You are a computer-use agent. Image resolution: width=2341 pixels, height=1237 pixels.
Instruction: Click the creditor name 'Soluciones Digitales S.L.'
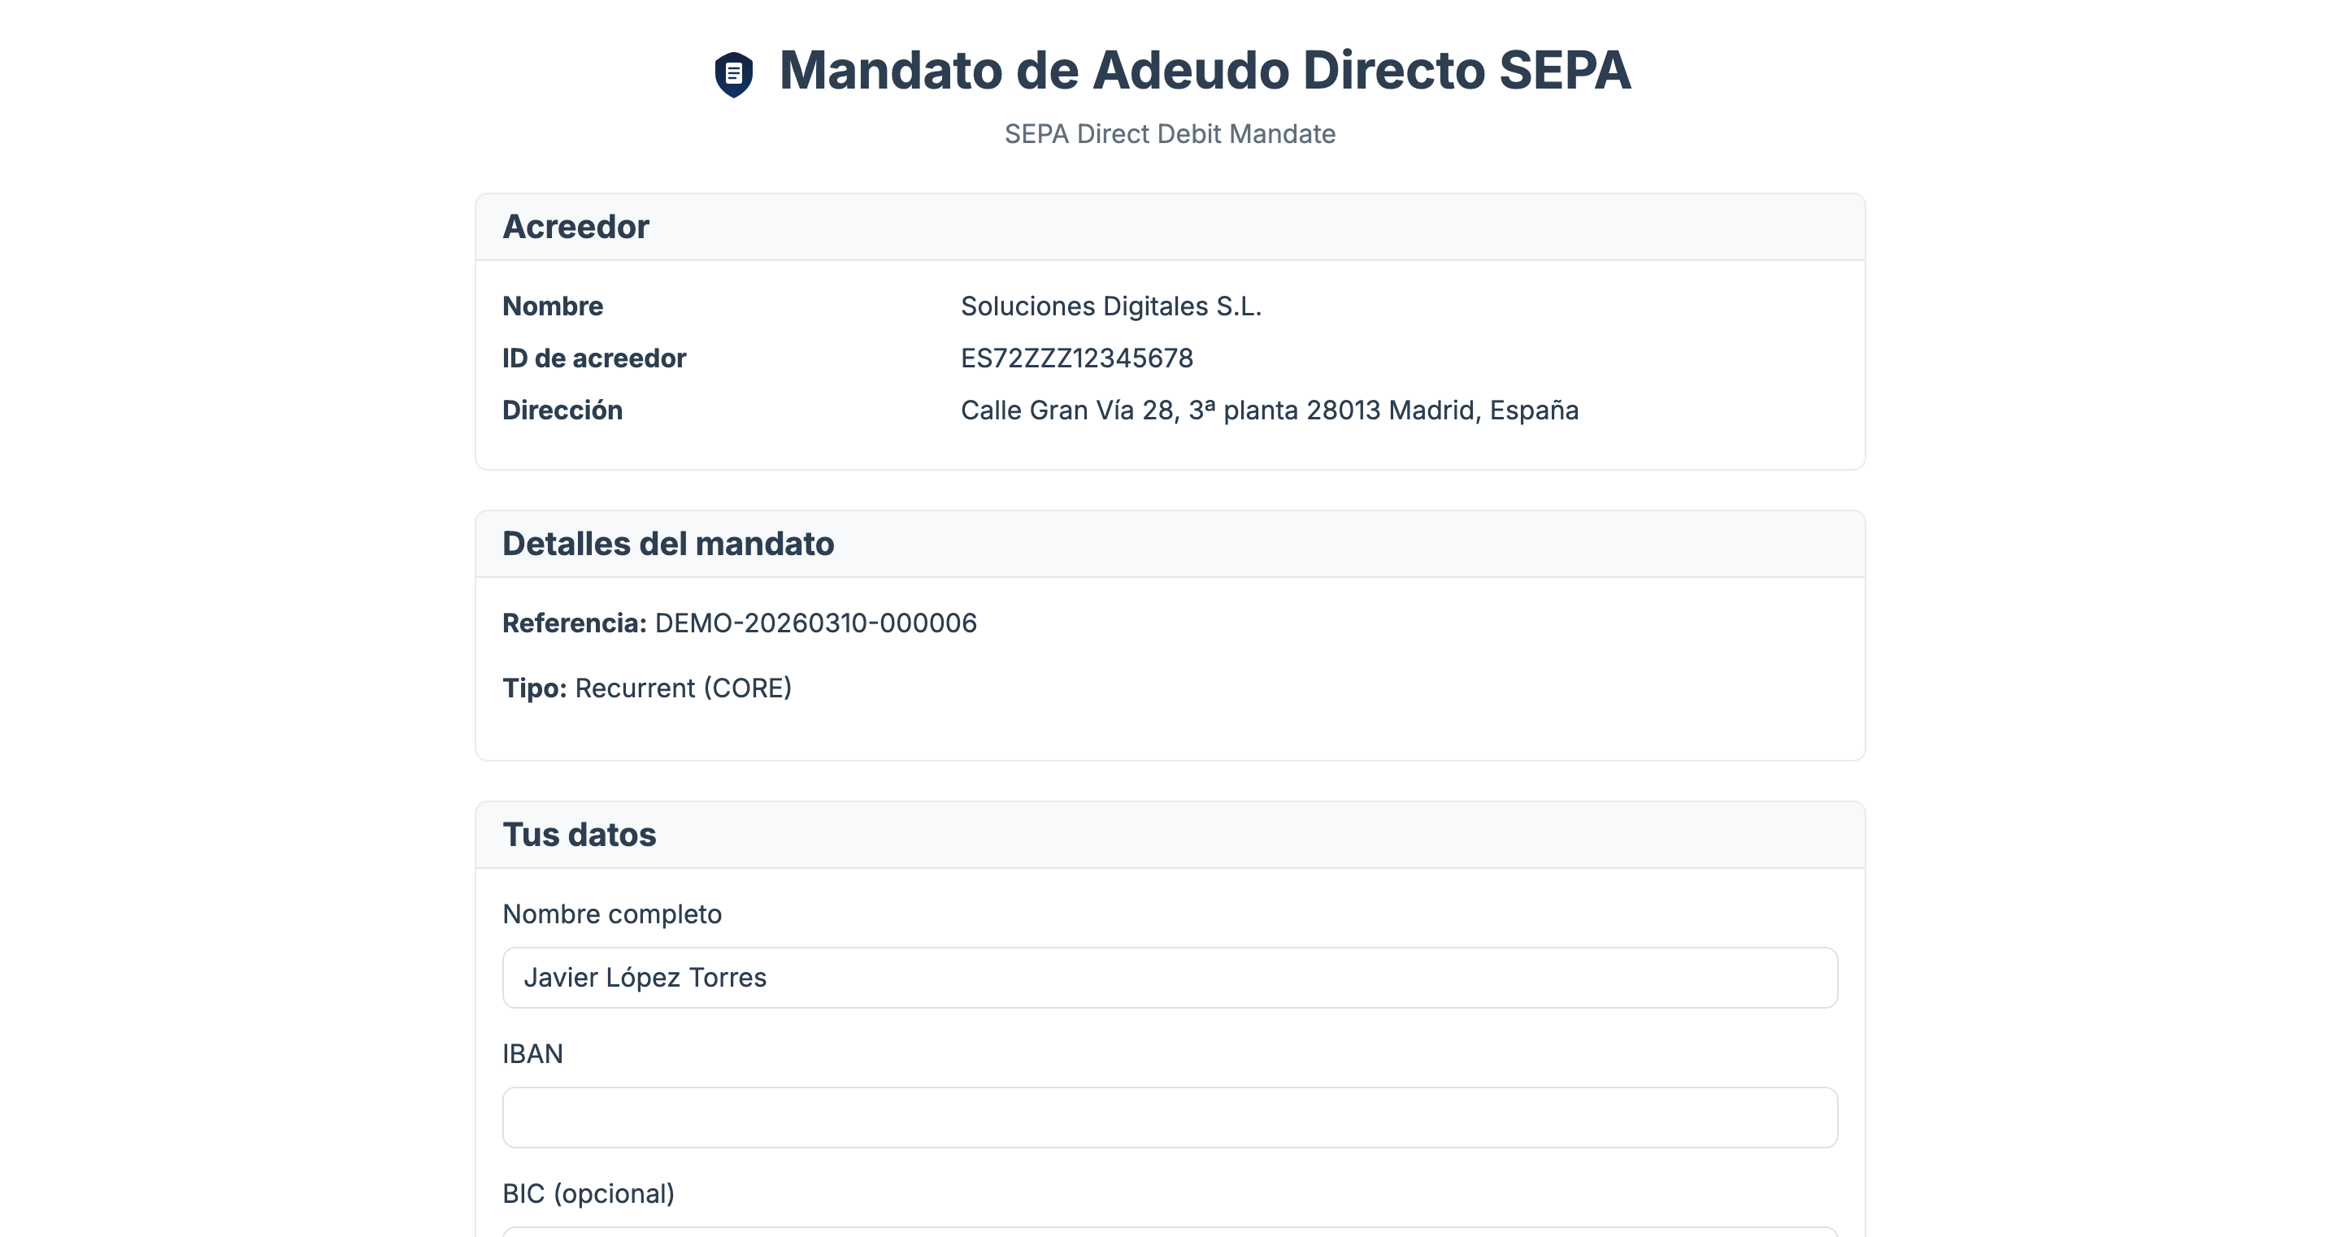[1110, 306]
